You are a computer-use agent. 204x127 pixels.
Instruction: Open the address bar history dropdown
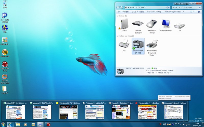[x=166, y=8]
